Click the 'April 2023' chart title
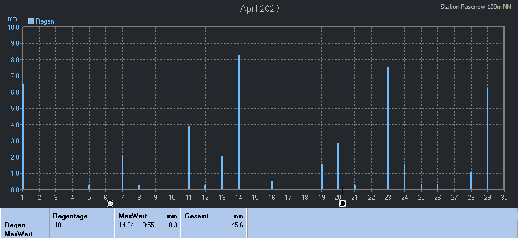This screenshot has height=238, width=518. tap(260, 8)
